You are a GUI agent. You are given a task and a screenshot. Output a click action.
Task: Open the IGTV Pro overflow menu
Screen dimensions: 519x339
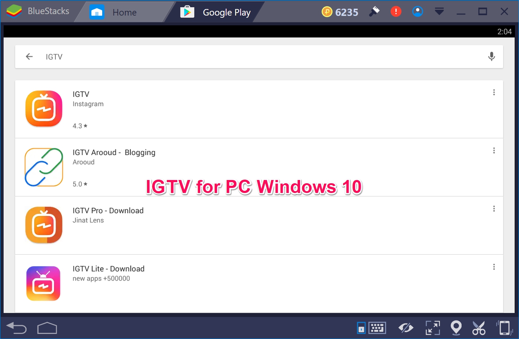tap(494, 209)
